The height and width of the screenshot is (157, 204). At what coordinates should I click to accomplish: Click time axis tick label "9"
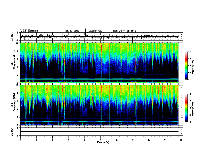[x=165, y=140]
